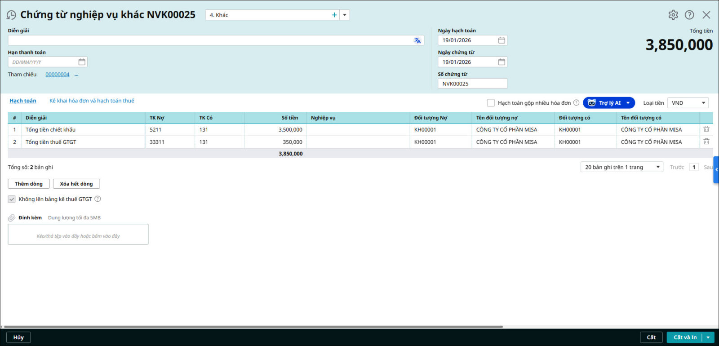The width and height of the screenshot is (719, 346).
Task: Open the calendar picker for Hạn thanh toán
Action: [x=82, y=62]
